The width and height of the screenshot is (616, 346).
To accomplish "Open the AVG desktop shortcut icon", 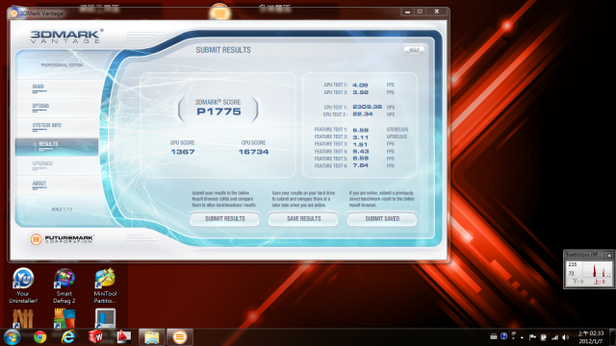I will pos(64,318).
